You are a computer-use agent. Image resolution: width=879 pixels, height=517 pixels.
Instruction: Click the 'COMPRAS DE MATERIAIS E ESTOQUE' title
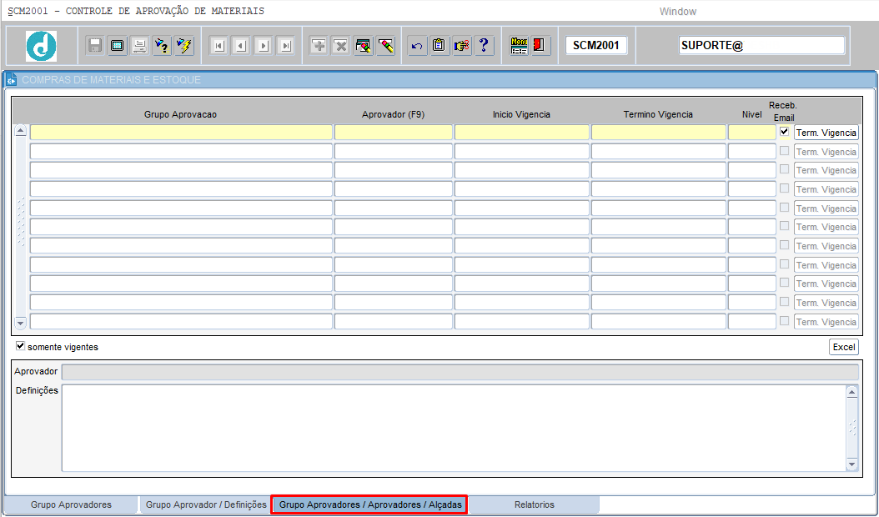111,80
